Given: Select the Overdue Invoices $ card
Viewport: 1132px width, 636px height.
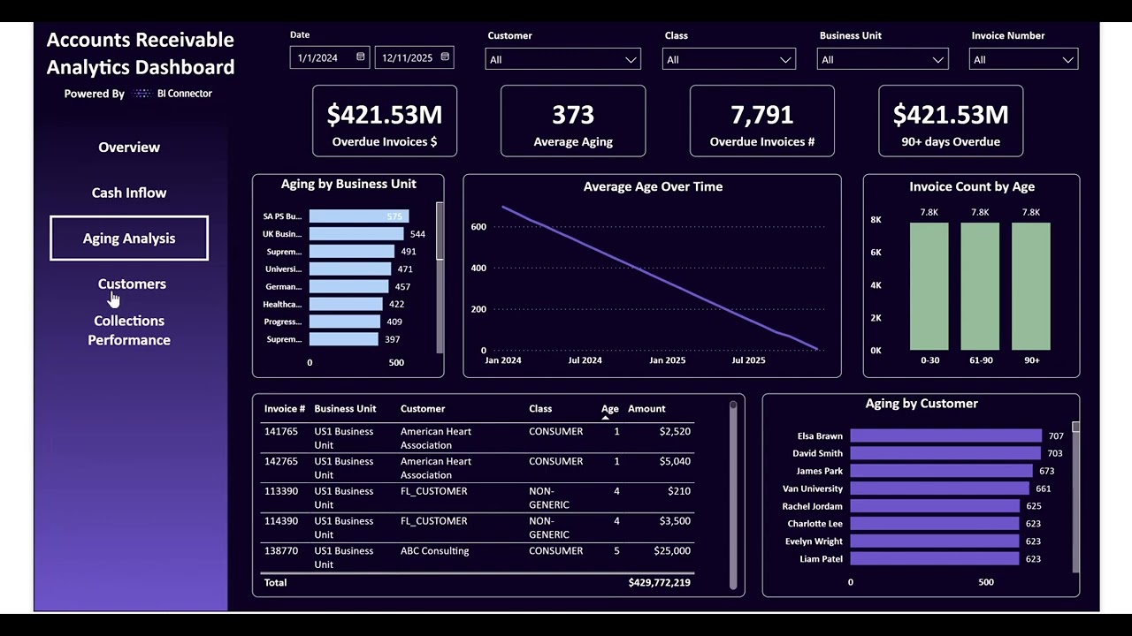Looking at the screenshot, I should pos(385,121).
